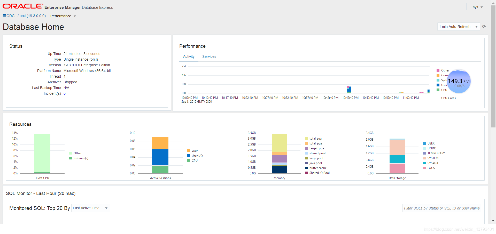
Task: Click the teal SYSAUX segment in Data Storage
Action: click(x=397, y=159)
